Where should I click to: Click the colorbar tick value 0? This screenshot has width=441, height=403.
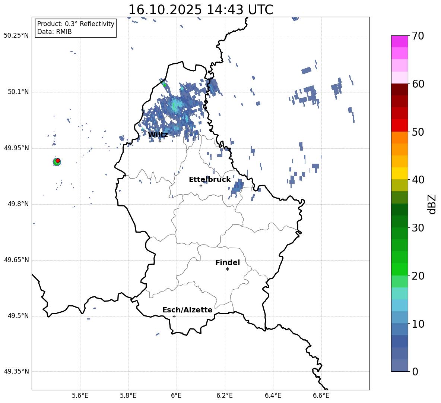(x=415, y=371)
